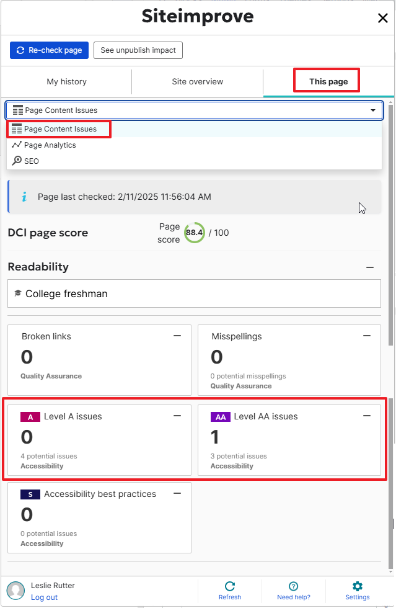Screen dimensions: 396x608
Task: Click the Refresh icon in footer
Action: click(x=230, y=586)
